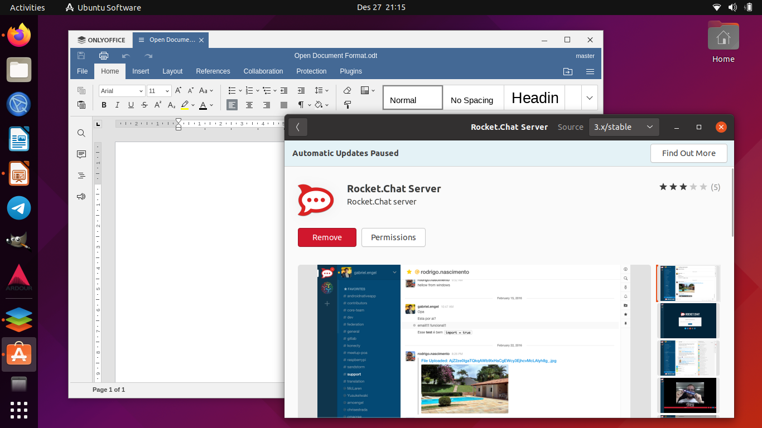Expand the paragraph styles gallery
Viewport: 762px width, 428px height.
point(590,98)
